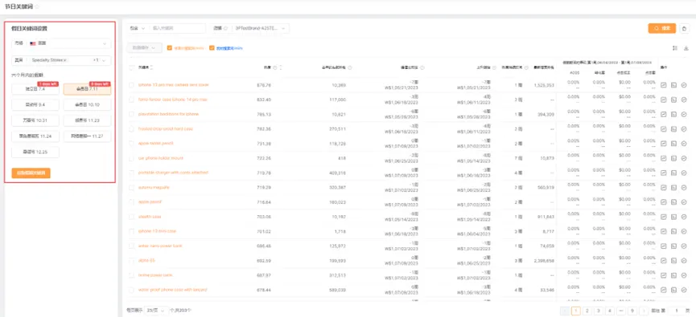
Task: Tick checkbox for anker nano power bank
Action: pos(131,246)
